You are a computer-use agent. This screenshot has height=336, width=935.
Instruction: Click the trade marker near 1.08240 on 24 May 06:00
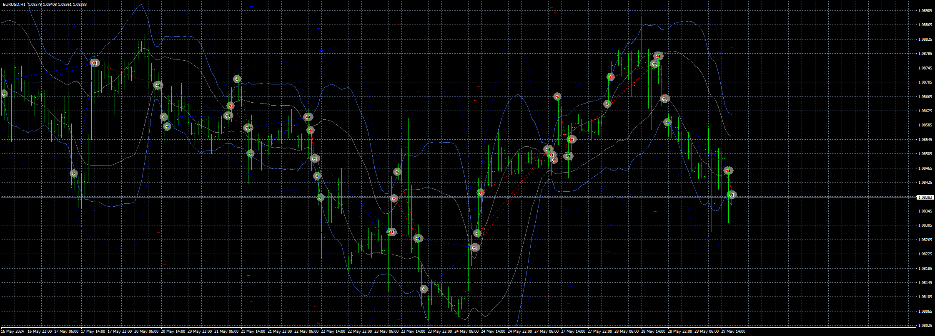pyautogui.click(x=475, y=247)
